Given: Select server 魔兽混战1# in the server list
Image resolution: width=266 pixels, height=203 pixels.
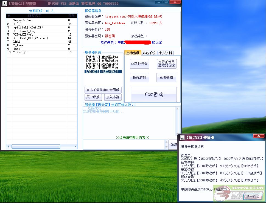Looking at the screenshot, I should (x=102, y=57).
